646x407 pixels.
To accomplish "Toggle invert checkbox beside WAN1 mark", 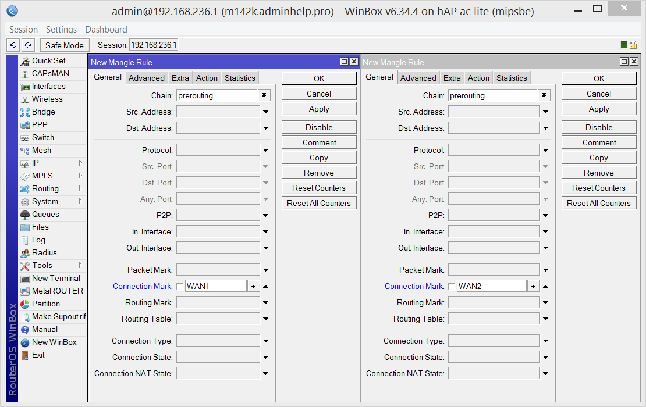I will pyautogui.click(x=180, y=287).
